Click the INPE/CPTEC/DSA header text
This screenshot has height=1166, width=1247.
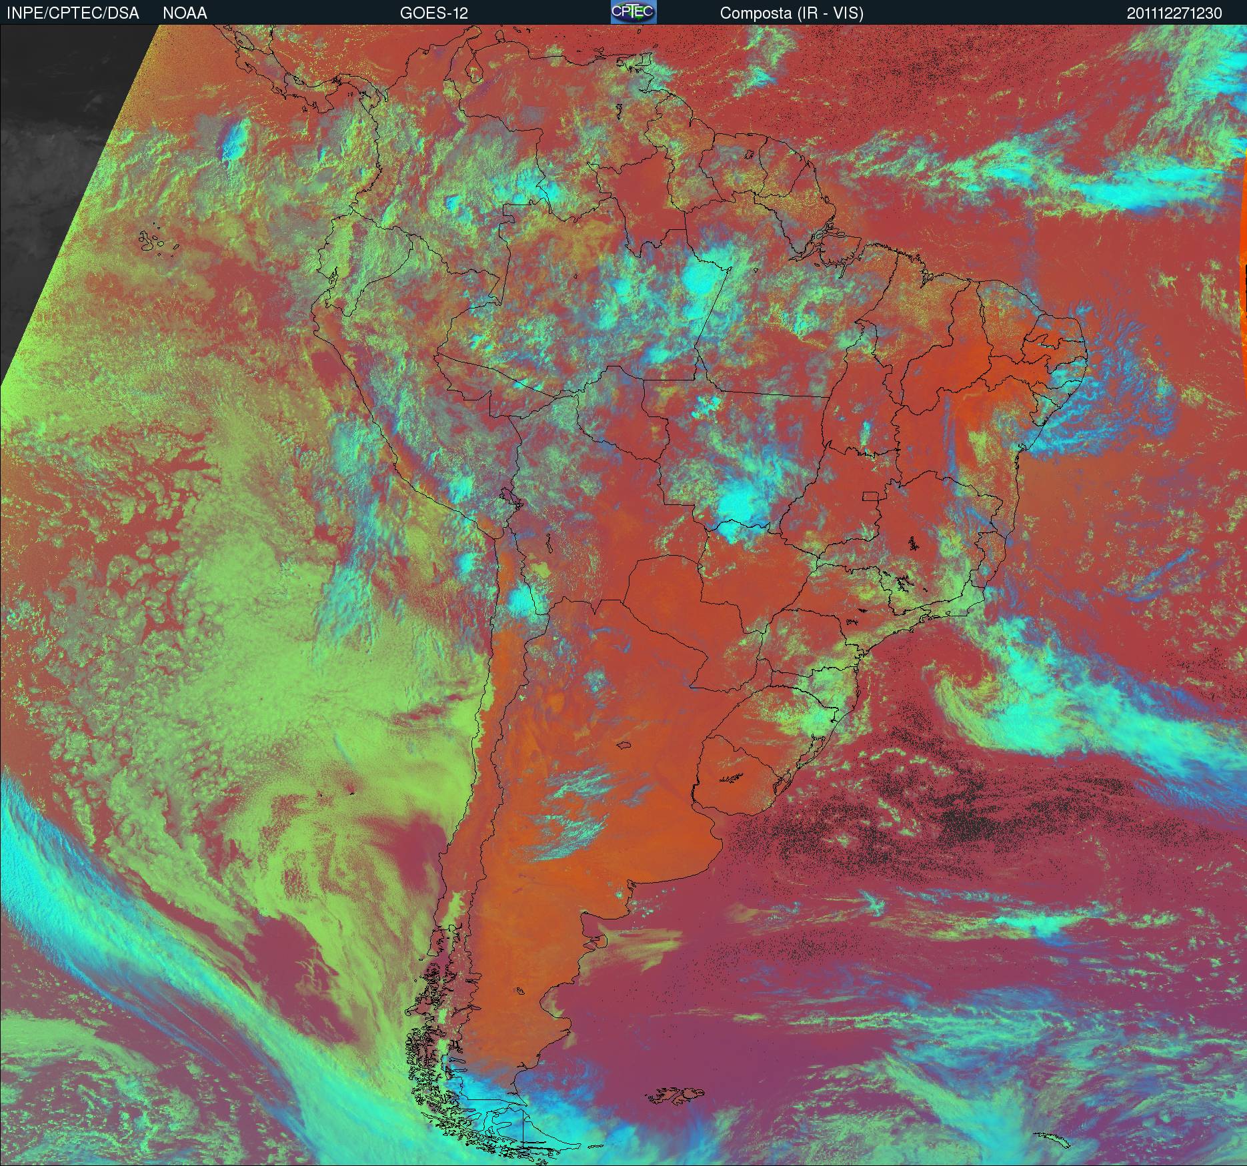(x=73, y=13)
